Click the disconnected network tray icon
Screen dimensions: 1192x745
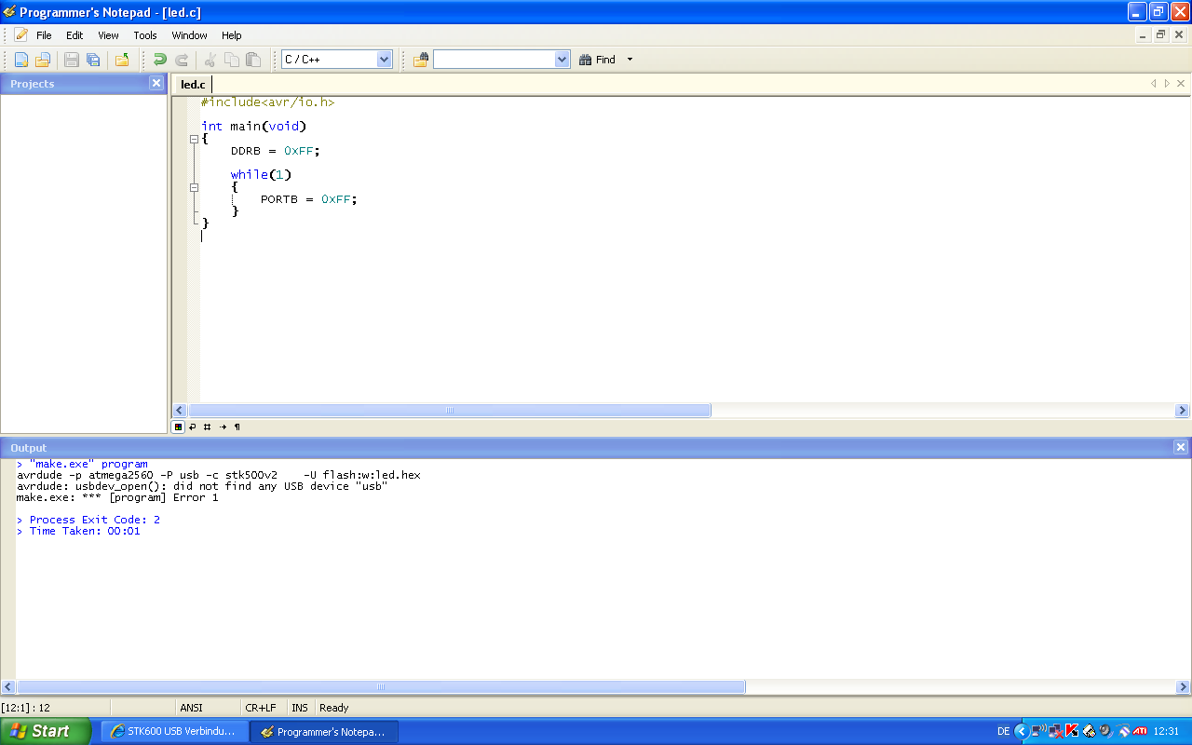coord(1055,731)
